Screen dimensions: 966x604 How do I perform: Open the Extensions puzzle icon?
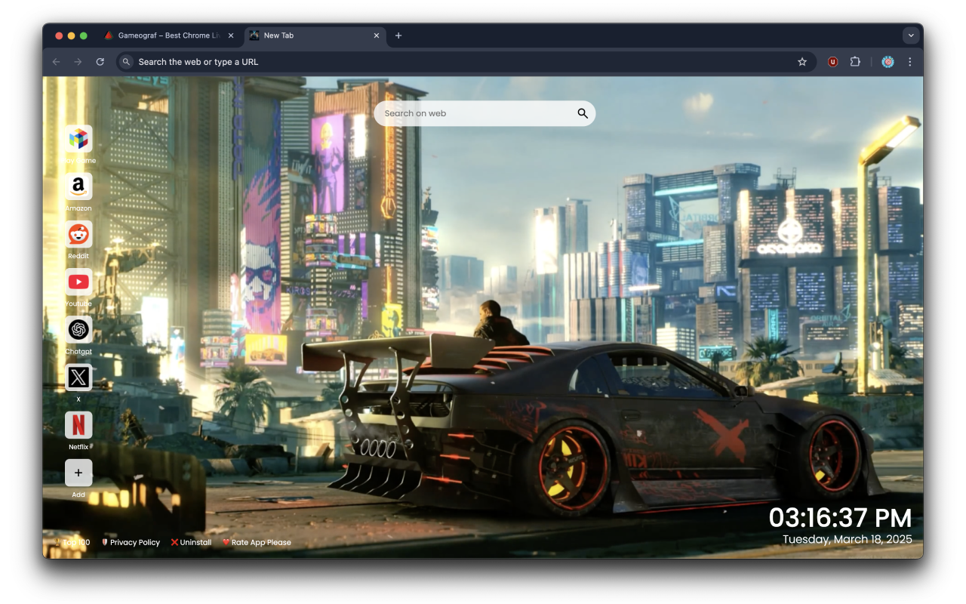(855, 62)
